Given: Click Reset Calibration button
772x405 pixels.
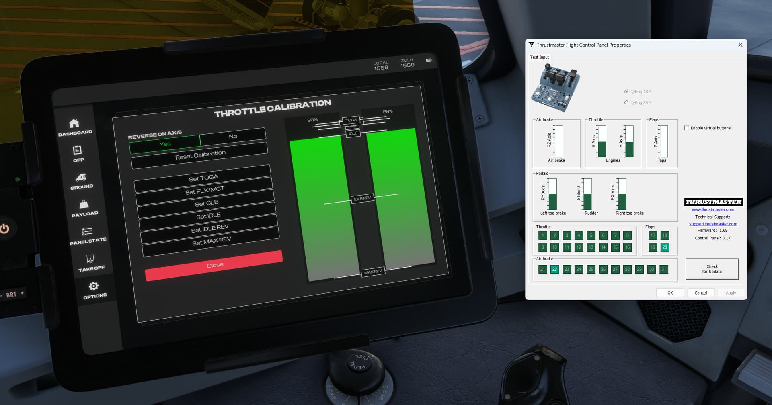Looking at the screenshot, I should [x=200, y=155].
